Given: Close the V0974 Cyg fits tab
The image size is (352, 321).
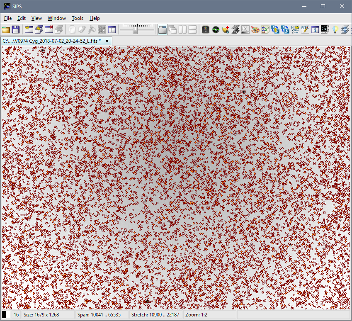Looking at the screenshot, I should pyautogui.click(x=107, y=41).
